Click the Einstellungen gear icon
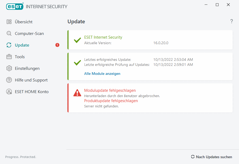This screenshot has width=239, height=164. click(x=9, y=69)
